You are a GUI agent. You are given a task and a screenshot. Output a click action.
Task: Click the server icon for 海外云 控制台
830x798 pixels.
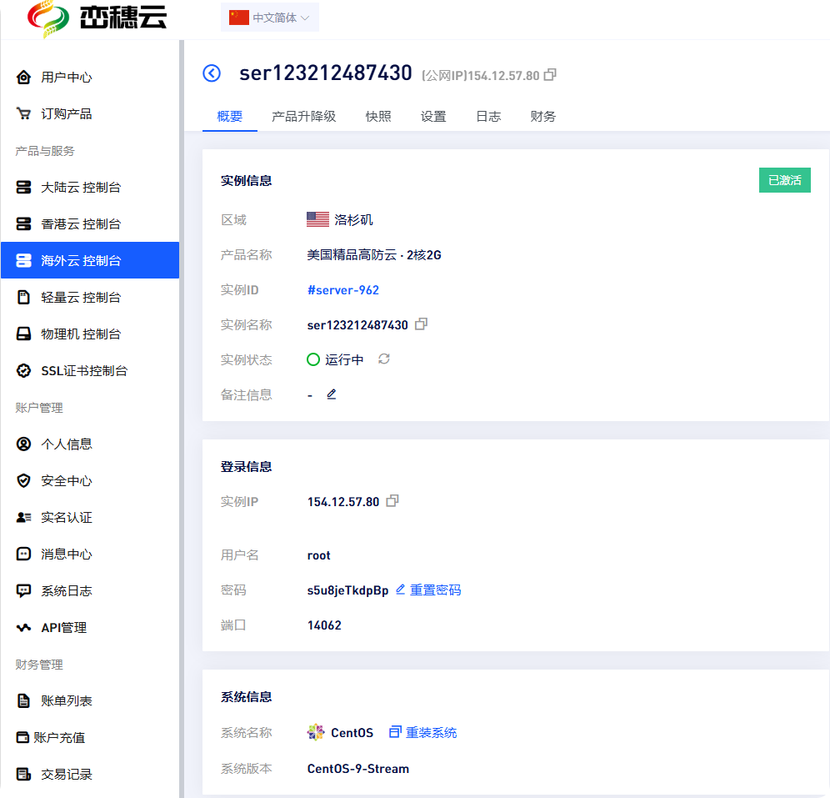click(23, 260)
